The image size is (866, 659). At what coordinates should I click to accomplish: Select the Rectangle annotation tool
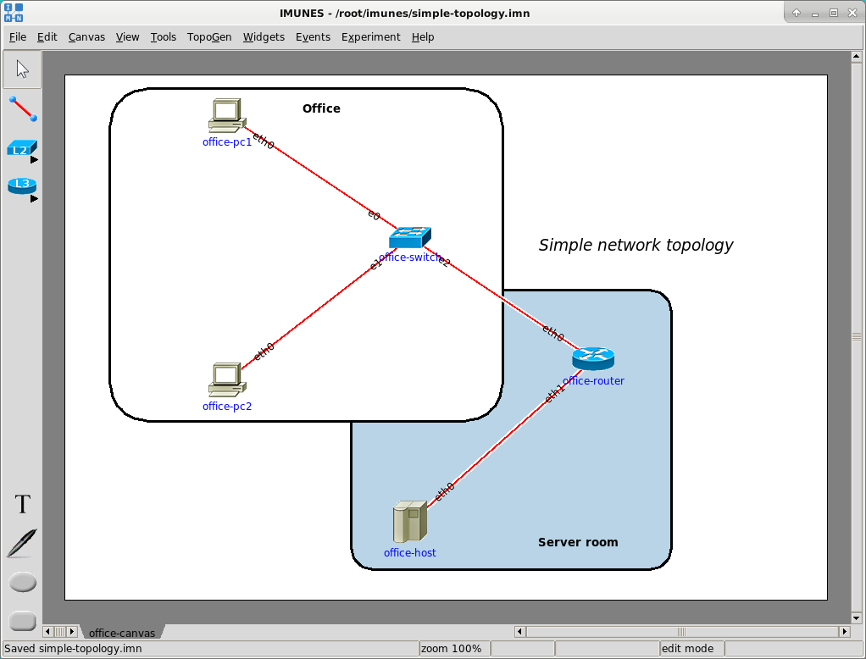[x=23, y=621]
